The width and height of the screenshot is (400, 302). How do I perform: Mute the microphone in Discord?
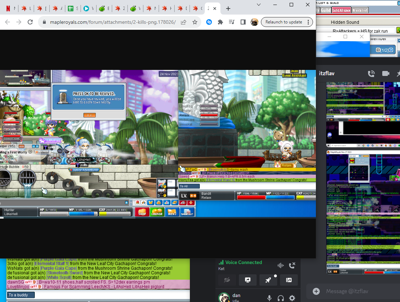click(269, 298)
